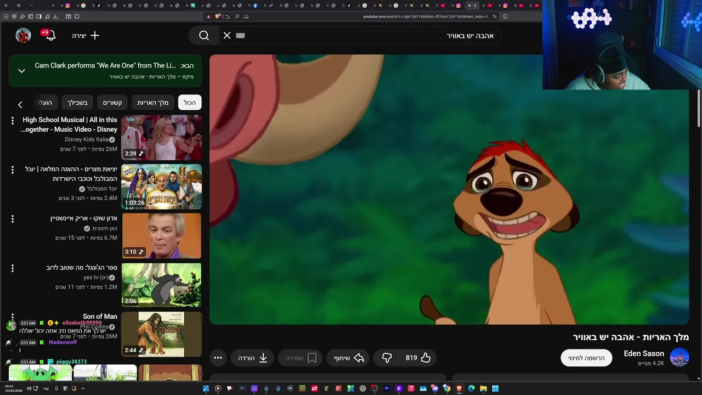This screenshot has height=395, width=702.
Task: Open options menu for High School Musical video
Action: [13, 121]
